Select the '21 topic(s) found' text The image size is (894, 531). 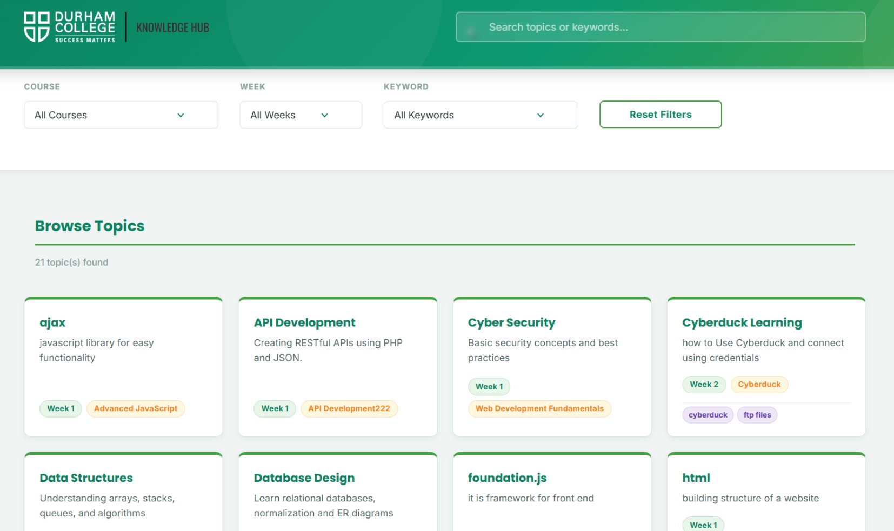[x=72, y=263]
